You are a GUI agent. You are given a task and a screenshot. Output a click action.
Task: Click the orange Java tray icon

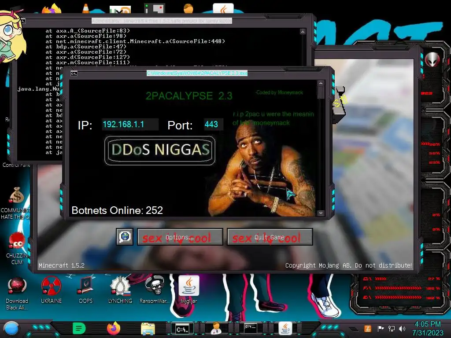click(x=368, y=328)
